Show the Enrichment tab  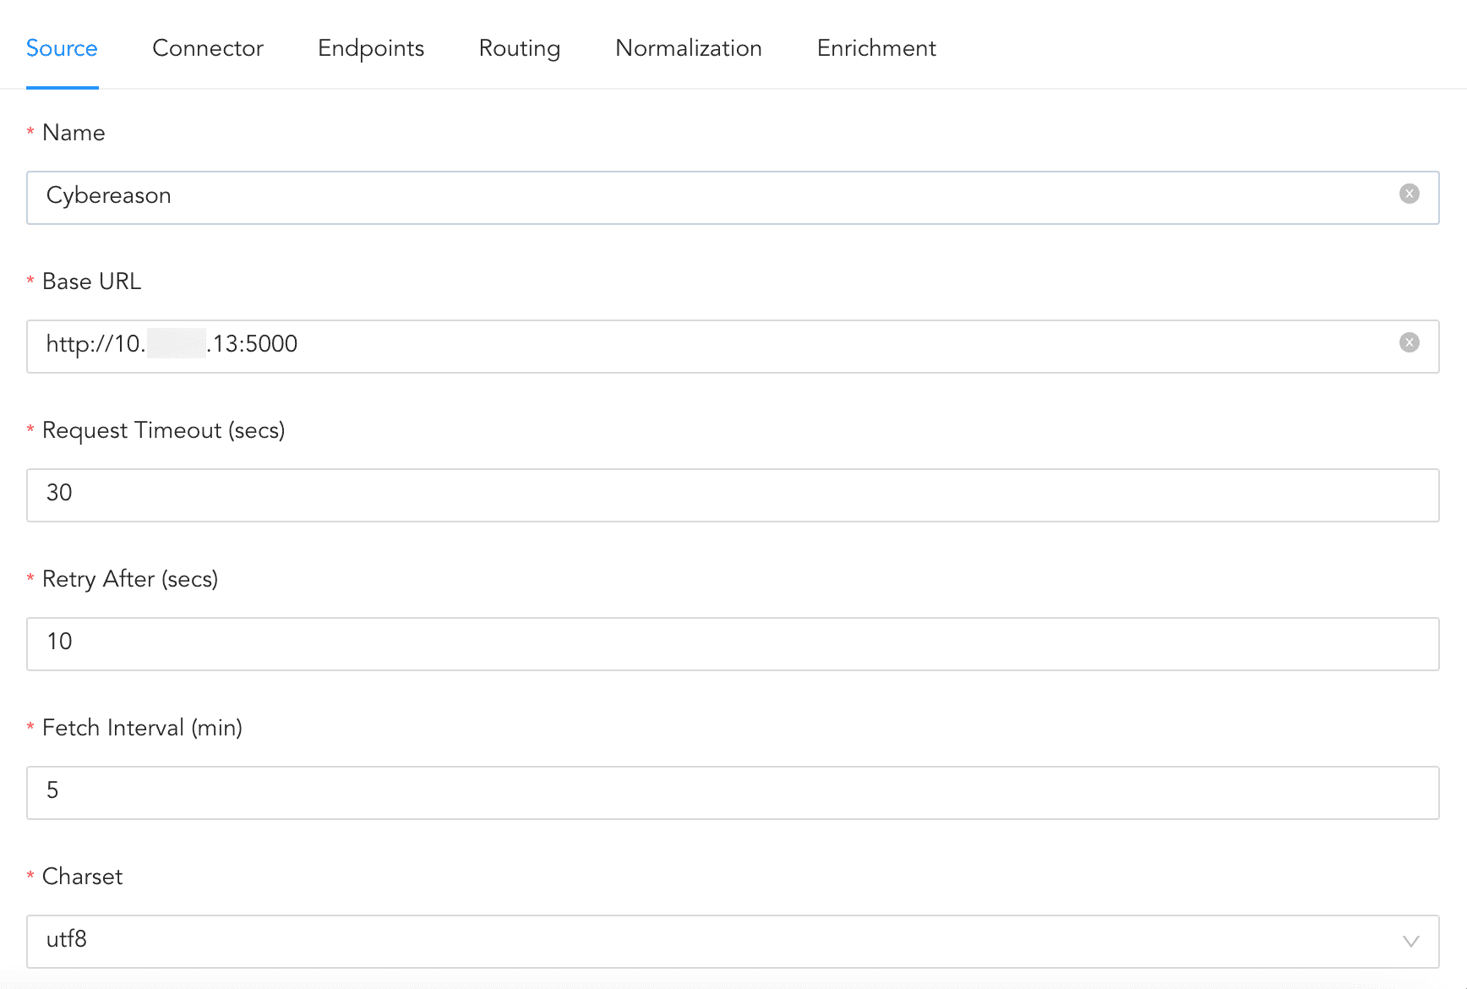875,48
